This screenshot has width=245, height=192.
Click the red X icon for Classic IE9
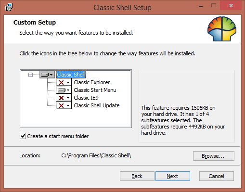[x=61, y=98]
